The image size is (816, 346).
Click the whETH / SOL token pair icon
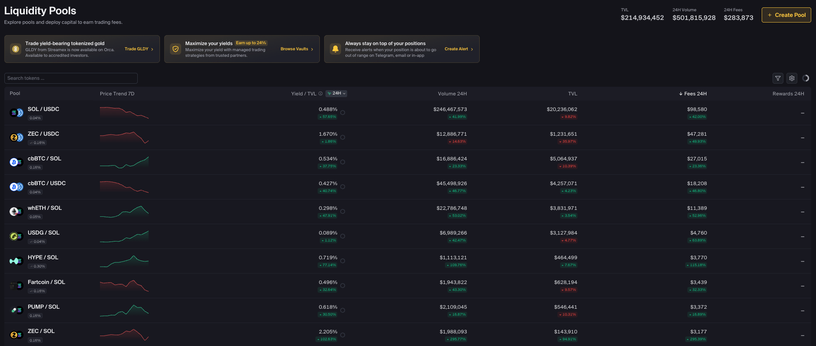(x=16, y=212)
